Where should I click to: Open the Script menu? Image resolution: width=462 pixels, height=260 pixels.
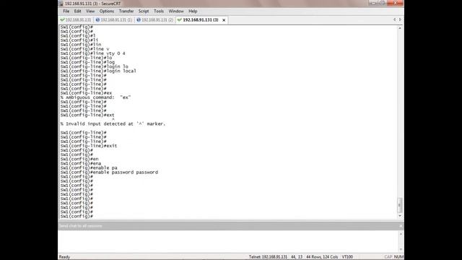144,12
